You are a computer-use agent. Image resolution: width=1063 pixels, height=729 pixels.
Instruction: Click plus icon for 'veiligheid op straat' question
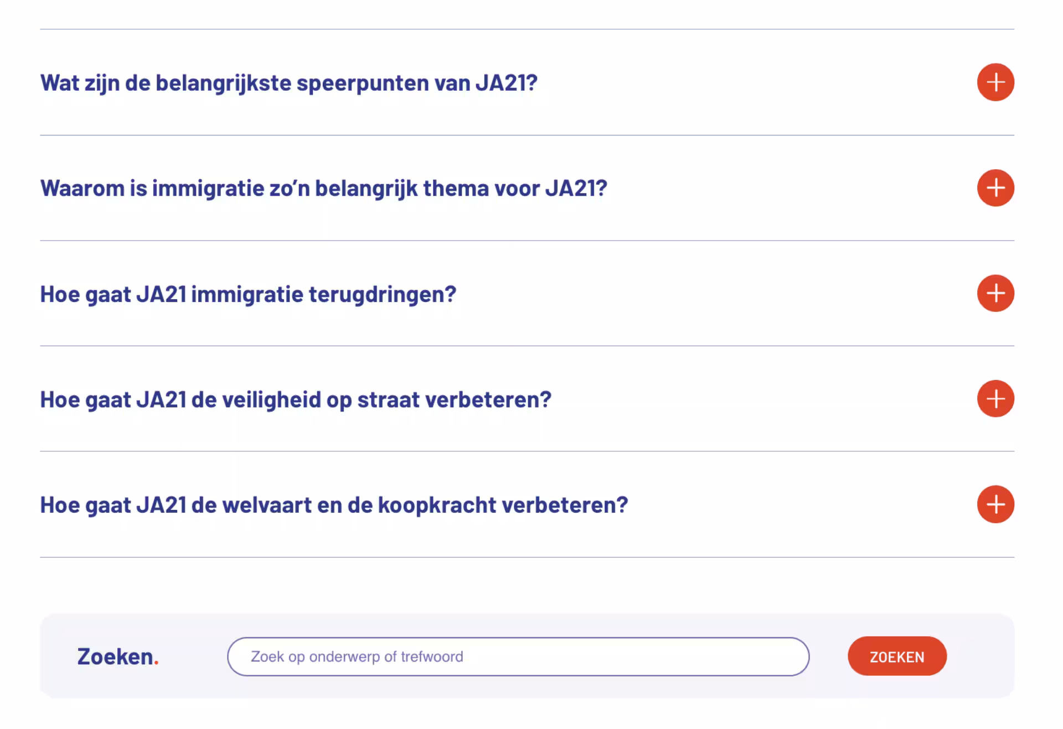click(x=995, y=399)
